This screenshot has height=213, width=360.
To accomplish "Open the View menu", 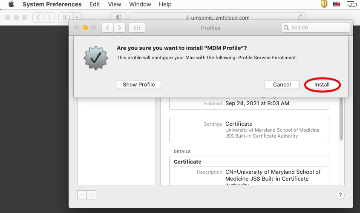I will point(115,4).
